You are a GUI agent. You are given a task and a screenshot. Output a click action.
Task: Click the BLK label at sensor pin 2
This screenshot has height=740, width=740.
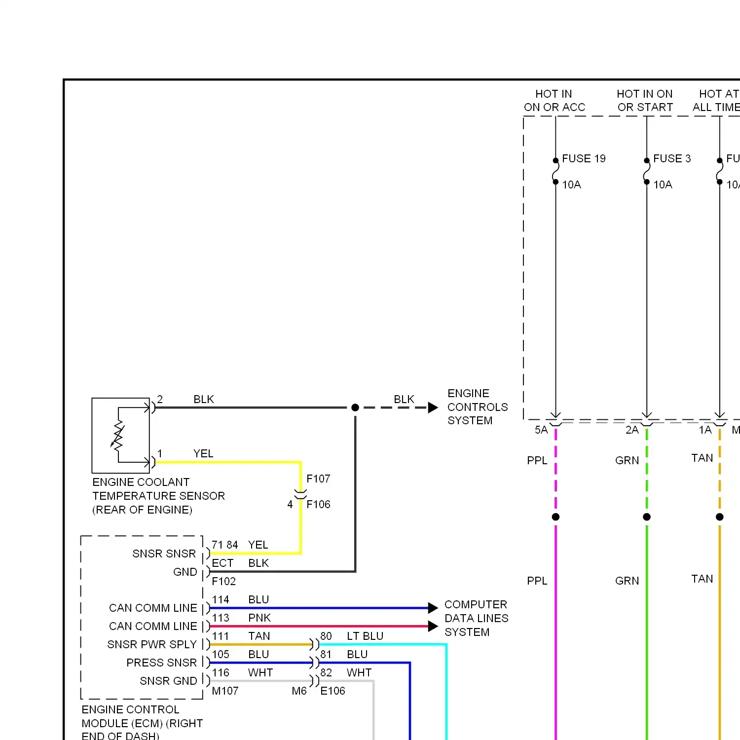[204, 399]
